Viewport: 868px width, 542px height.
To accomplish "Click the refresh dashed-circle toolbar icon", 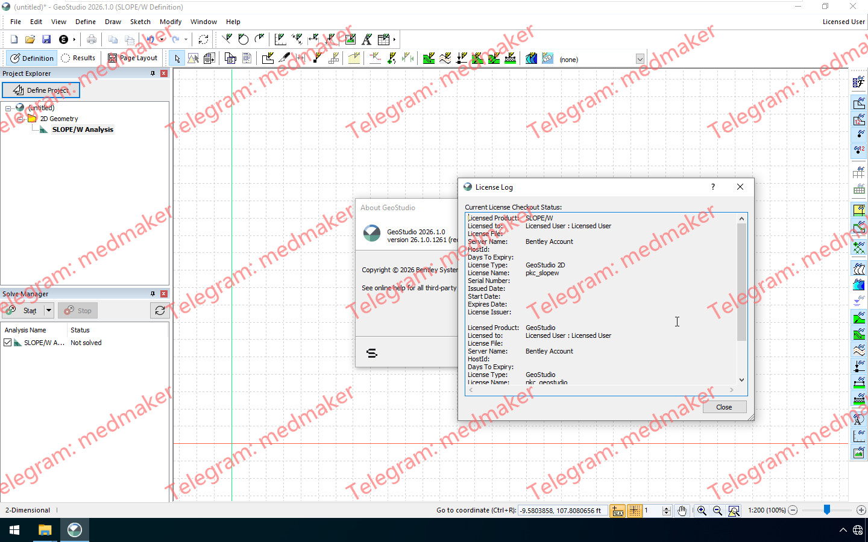I will pos(203,40).
